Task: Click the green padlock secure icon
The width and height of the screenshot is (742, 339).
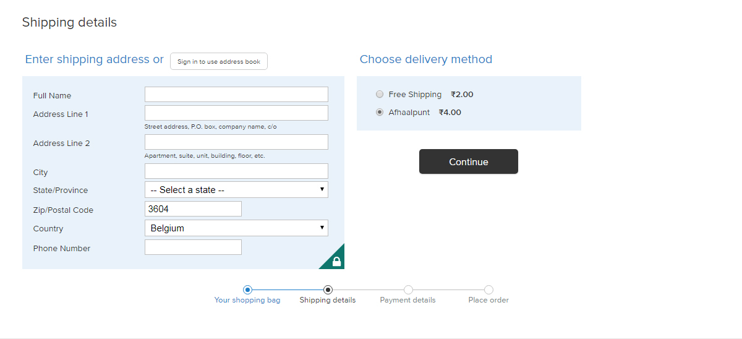Action: coord(336,260)
